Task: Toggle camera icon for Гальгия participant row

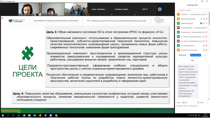Action: coord(206,14)
